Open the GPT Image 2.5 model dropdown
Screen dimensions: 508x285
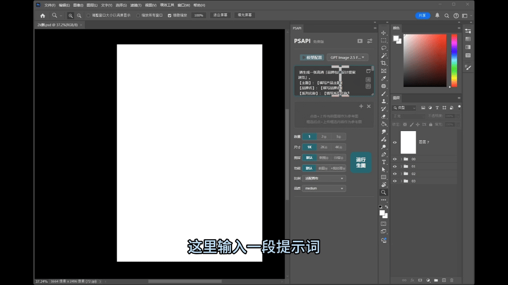tap(347, 57)
